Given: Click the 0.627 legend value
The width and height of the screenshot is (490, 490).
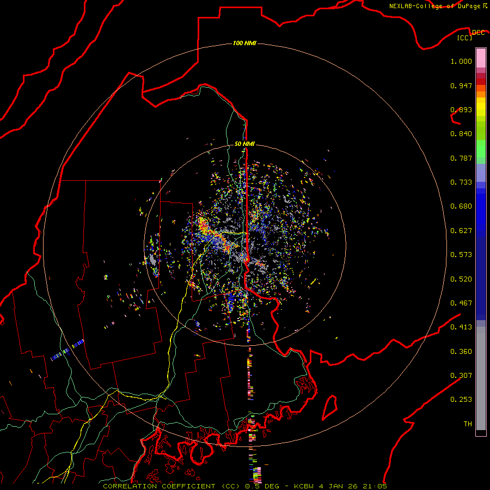Looking at the screenshot, I should coord(461,231).
